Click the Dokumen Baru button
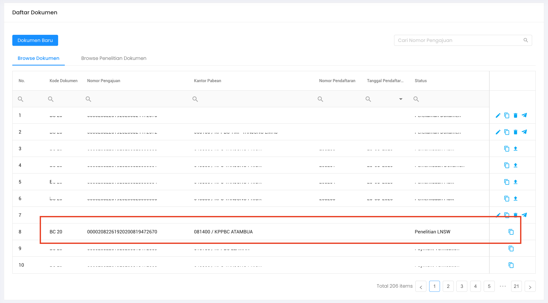Viewport: 548px width, 303px height. 35,40
